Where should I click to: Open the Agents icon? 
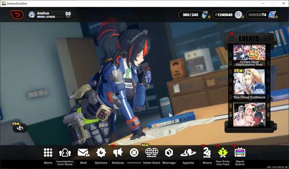[x=188, y=153]
